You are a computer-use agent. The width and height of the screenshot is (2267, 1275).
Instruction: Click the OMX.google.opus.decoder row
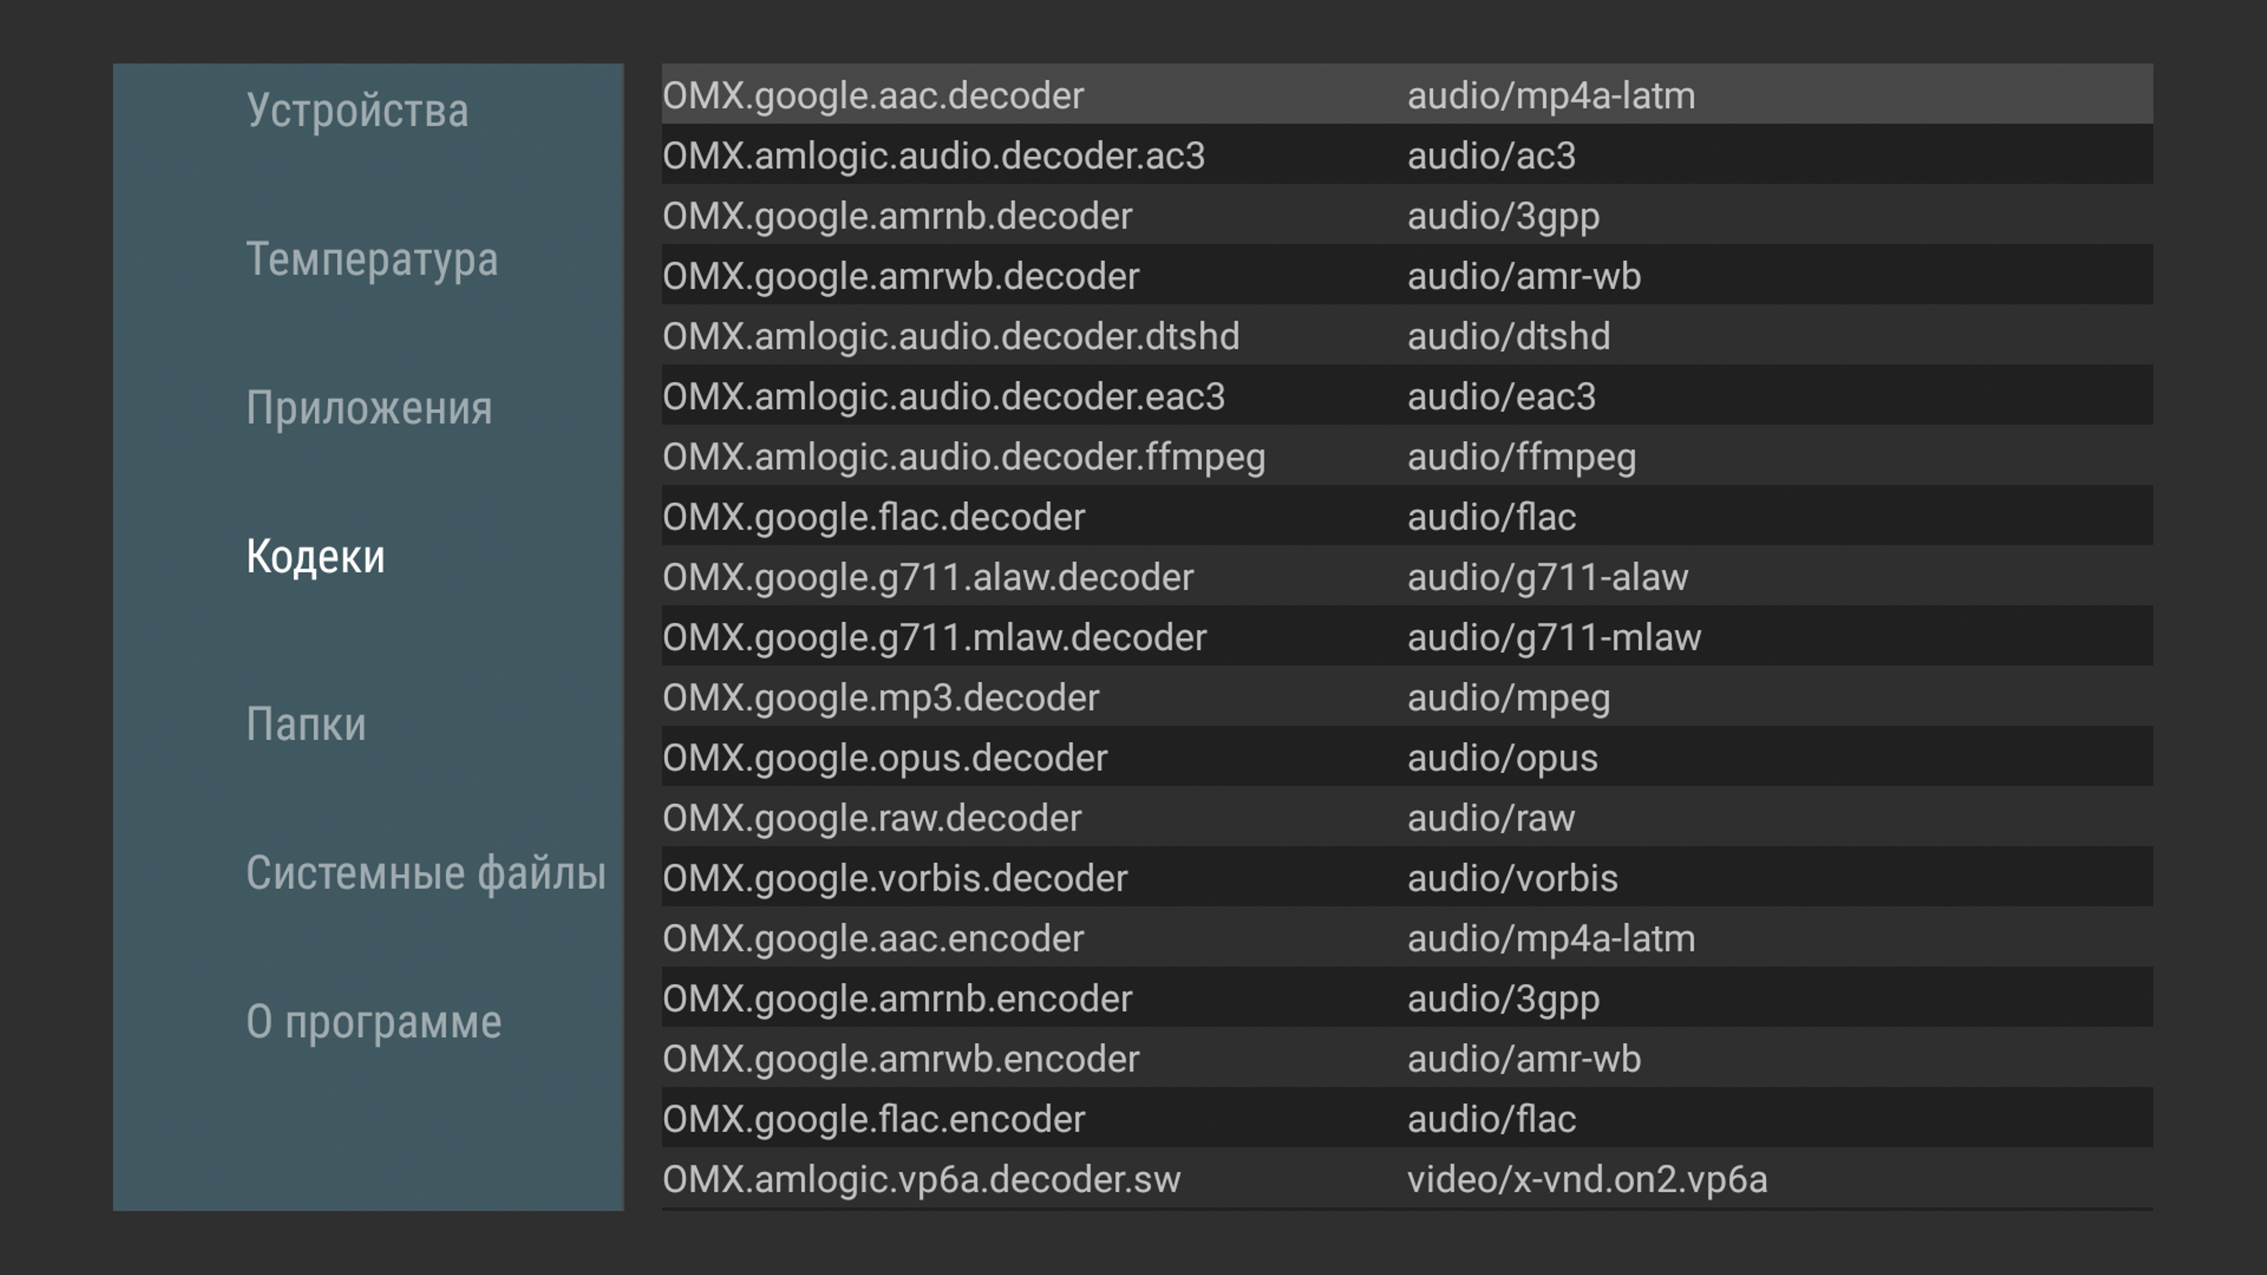pyautogui.click(x=1406, y=757)
